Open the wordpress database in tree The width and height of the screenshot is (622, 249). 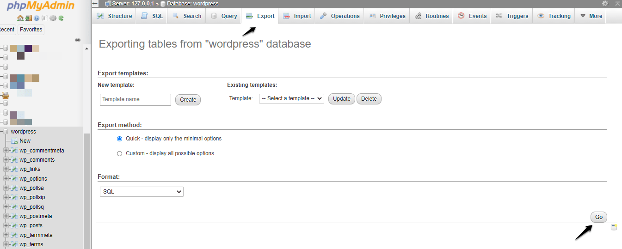23,132
